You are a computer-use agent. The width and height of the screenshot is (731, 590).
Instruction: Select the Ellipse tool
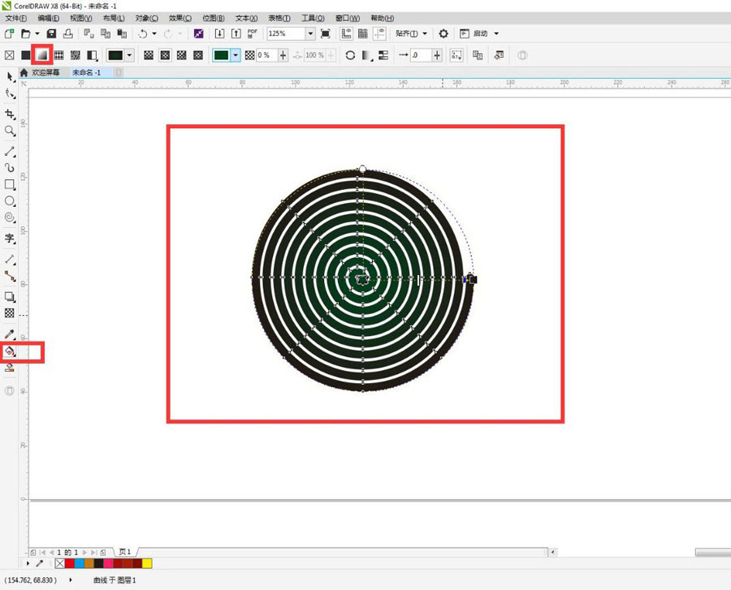(10, 200)
